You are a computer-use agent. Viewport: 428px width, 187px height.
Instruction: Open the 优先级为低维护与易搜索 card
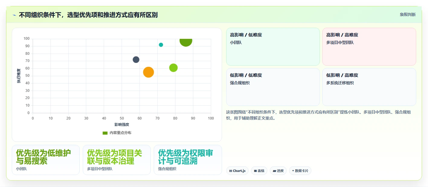(46, 160)
